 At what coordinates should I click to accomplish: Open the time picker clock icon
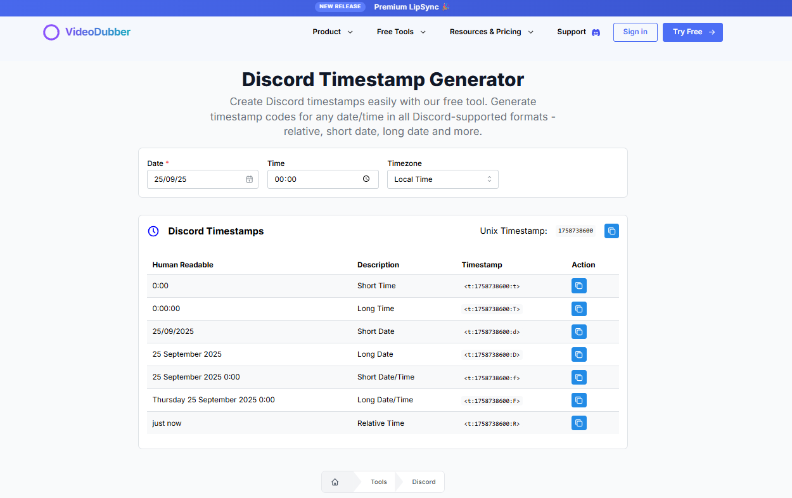pyautogui.click(x=366, y=179)
